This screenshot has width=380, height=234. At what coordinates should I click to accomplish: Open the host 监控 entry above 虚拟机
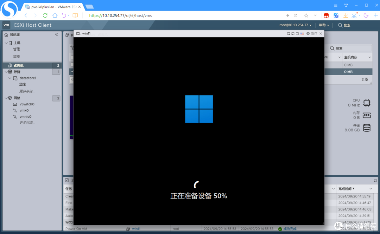[17, 56]
